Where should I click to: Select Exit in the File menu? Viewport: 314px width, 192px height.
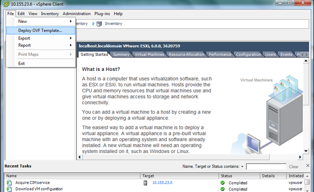pyautogui.click(x=21, y=64)
